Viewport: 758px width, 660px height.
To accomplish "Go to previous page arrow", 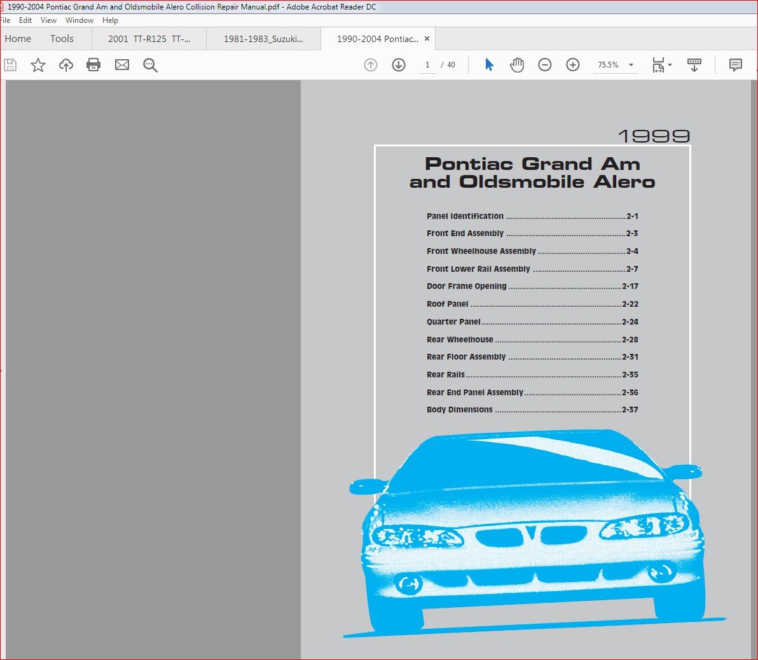I will click(371, 65).
